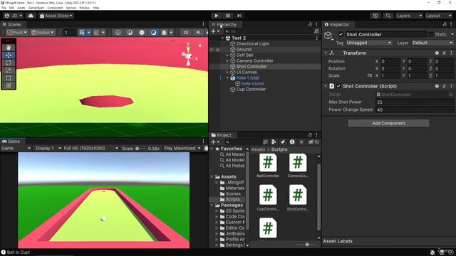Open the Layout dropdown in toolbar
456x256 pixels.
pos(438,16)
